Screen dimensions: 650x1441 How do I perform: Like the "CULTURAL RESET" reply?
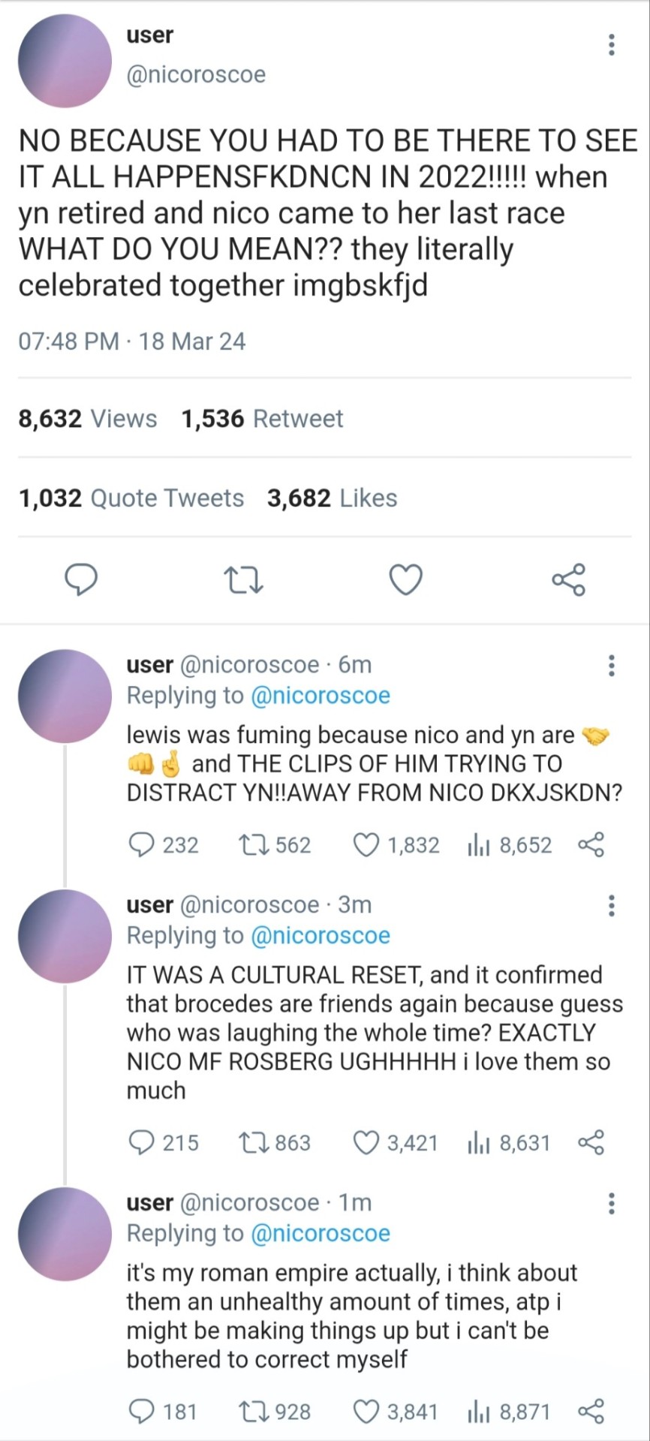click(x=366, y=1143)
